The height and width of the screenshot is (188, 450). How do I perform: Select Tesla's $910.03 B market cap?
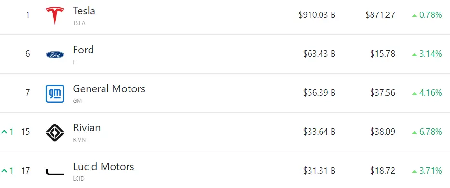317,14
